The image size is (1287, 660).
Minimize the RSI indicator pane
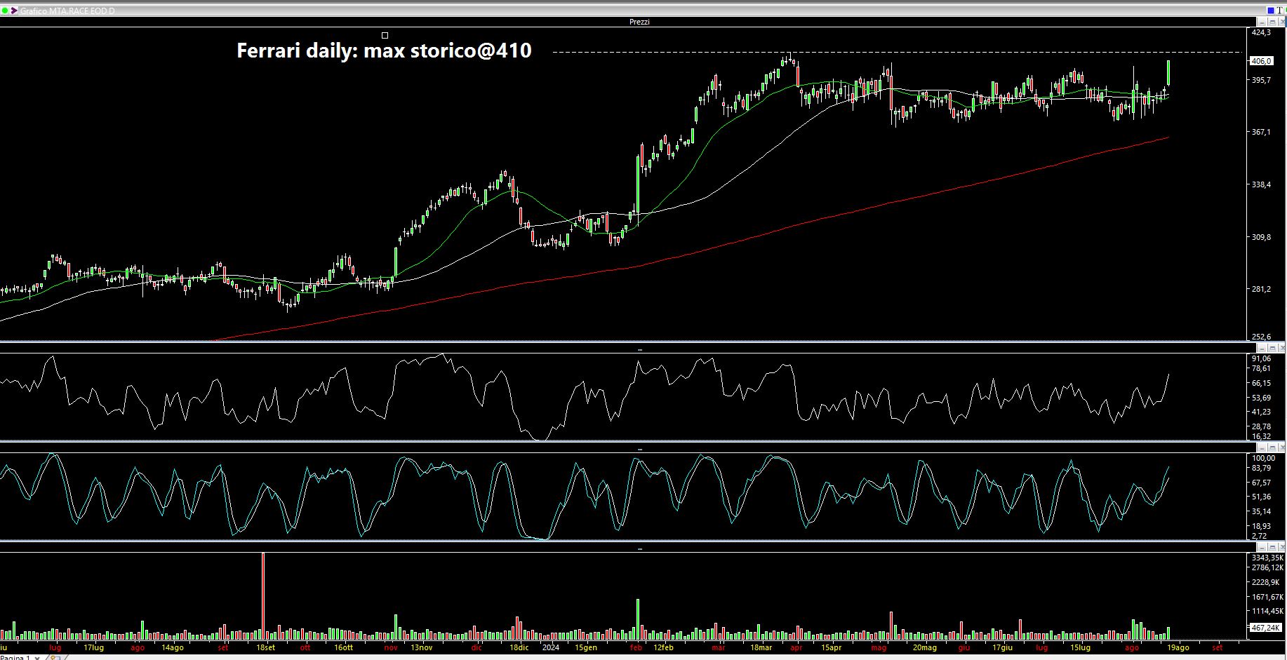[x=1262, y=348]
